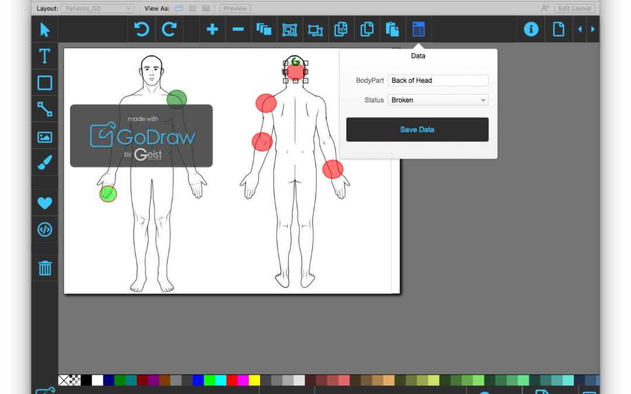
Task: Copy the selected object
Action: [x=366, y=29]
